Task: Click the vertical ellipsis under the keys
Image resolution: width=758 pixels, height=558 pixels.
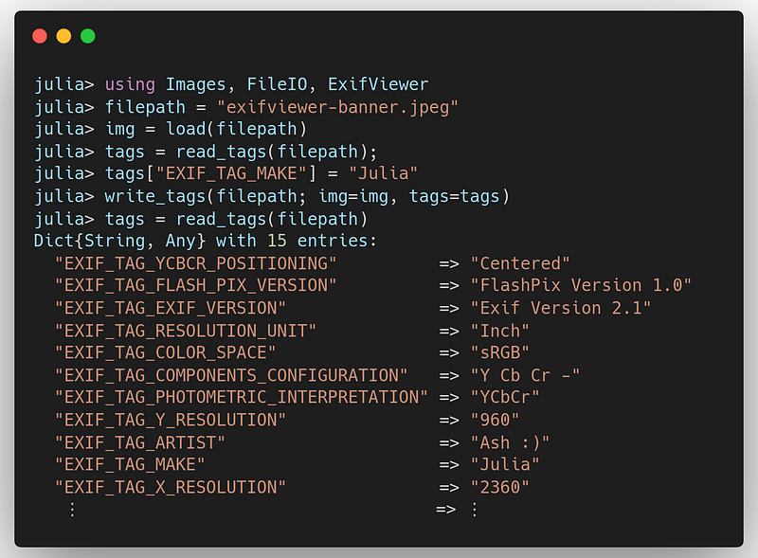Action: pyautogui.click(x=73, y=509)
